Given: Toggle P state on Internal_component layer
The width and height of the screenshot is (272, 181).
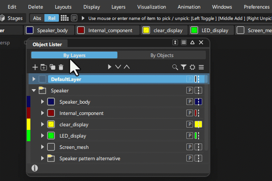Looking at the screenshot, I should point(189,113).
